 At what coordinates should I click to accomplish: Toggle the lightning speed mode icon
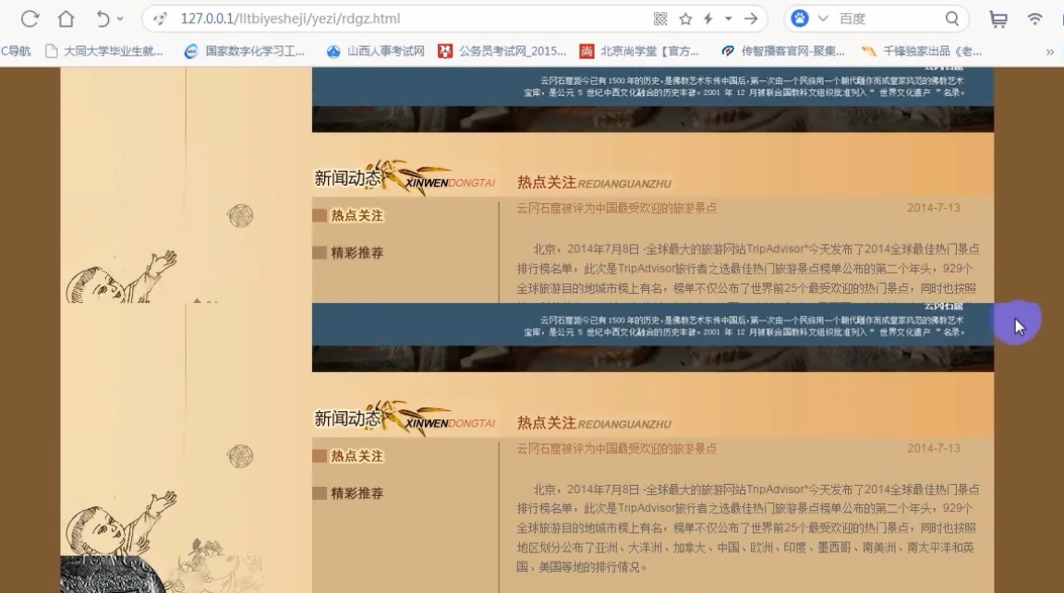point(707,19)
